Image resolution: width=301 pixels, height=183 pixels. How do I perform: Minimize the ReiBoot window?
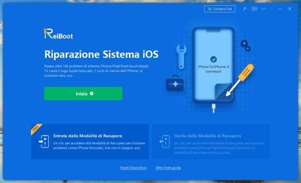tap(280, 9)
